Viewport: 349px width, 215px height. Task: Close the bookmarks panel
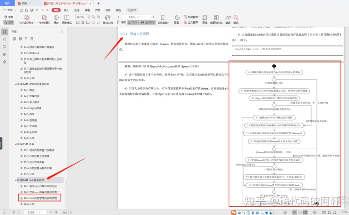pyautogui.click(x=62, y=31)
